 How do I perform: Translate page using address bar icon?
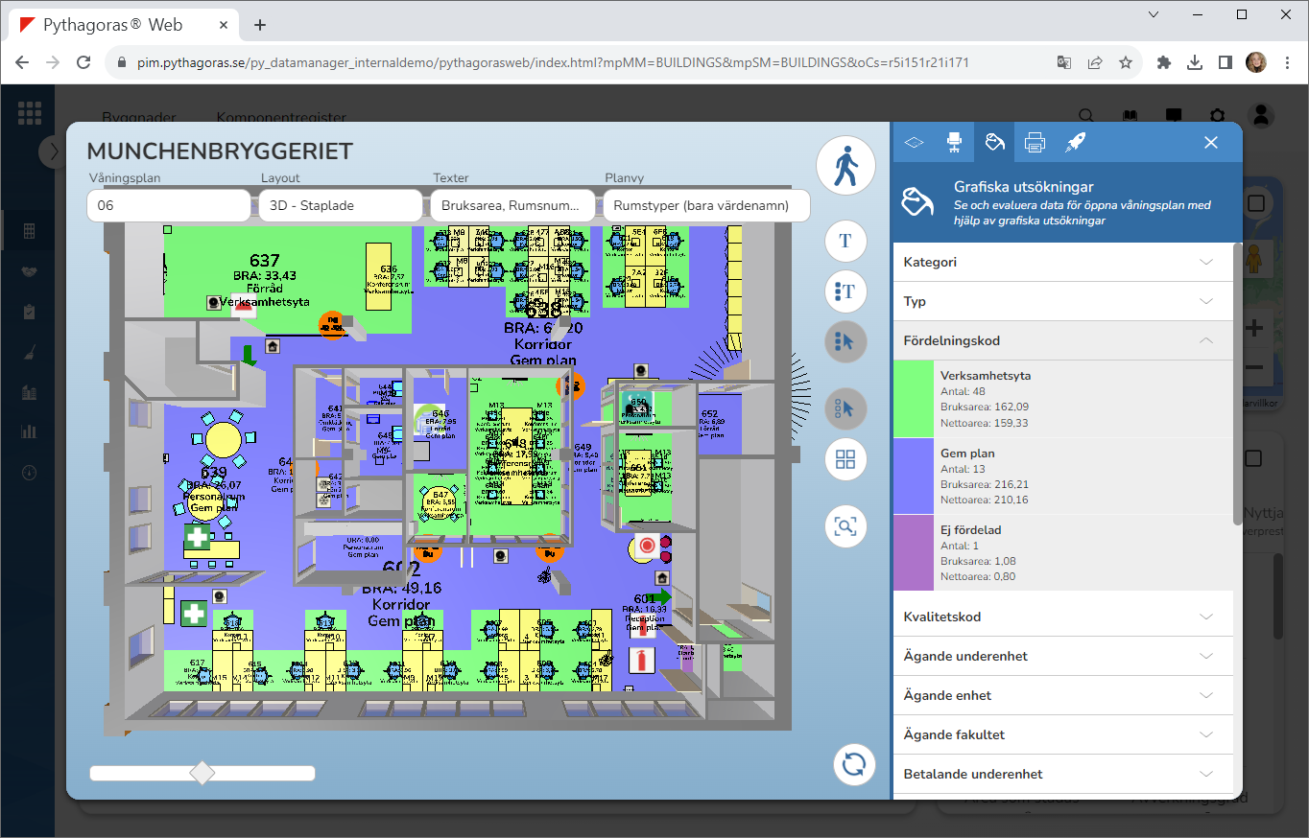tap(1064, 62)
